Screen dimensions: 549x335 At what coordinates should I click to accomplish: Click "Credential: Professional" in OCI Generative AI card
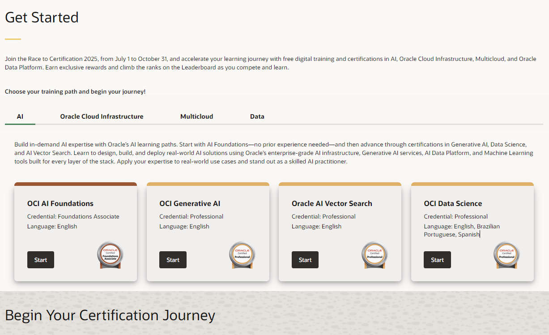192,216
